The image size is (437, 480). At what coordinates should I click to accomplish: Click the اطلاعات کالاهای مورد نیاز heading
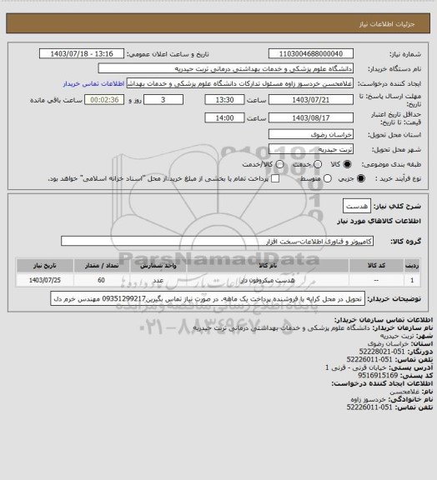(379, 221)
